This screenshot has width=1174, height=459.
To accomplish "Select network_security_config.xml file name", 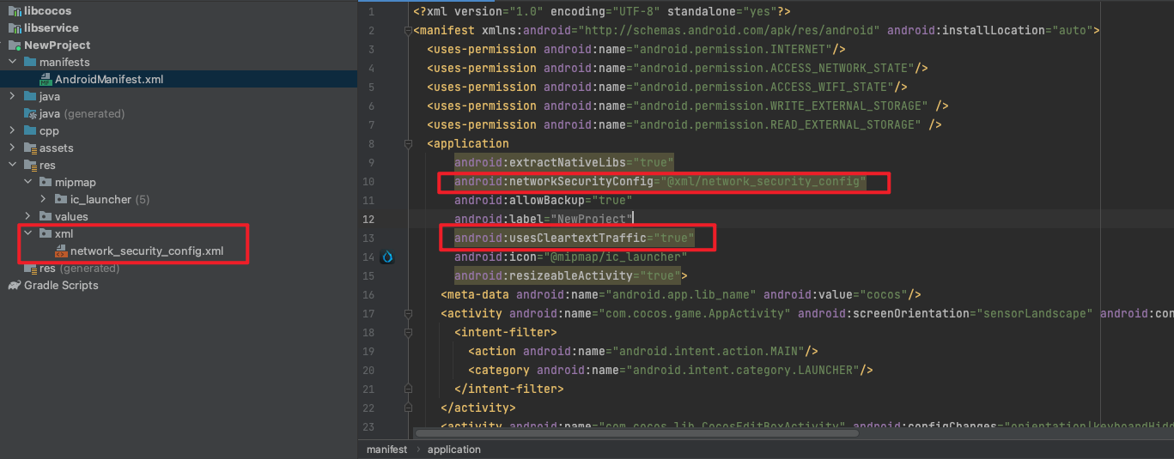I will (x=147, y=251).
